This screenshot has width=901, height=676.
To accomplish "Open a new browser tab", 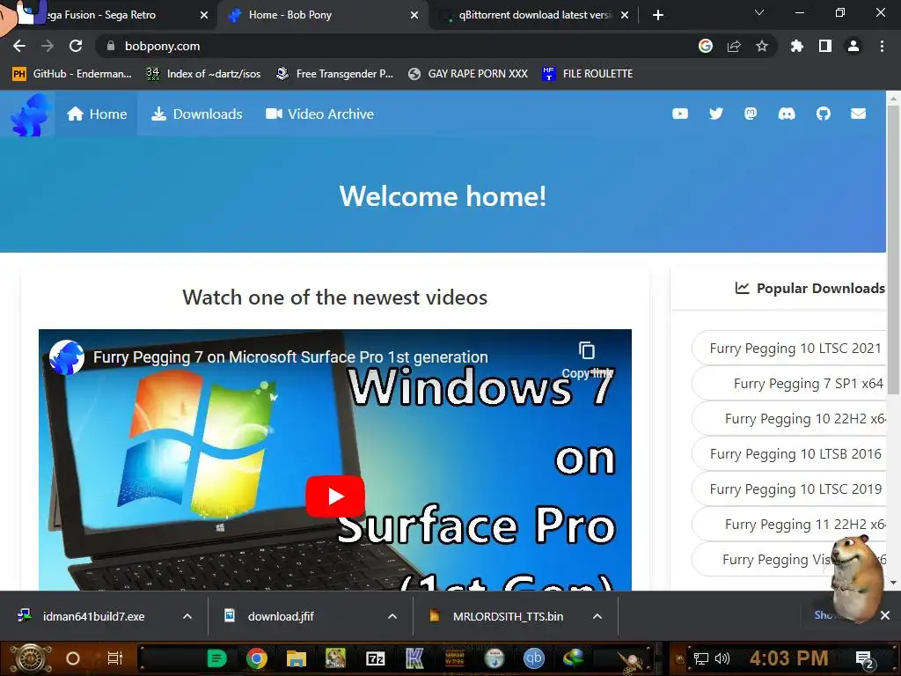I will click(x=658, y=15).
